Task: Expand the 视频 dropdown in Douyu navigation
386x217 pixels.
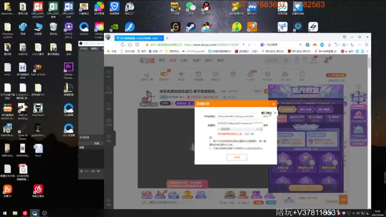Action: [x=197, y=61]
